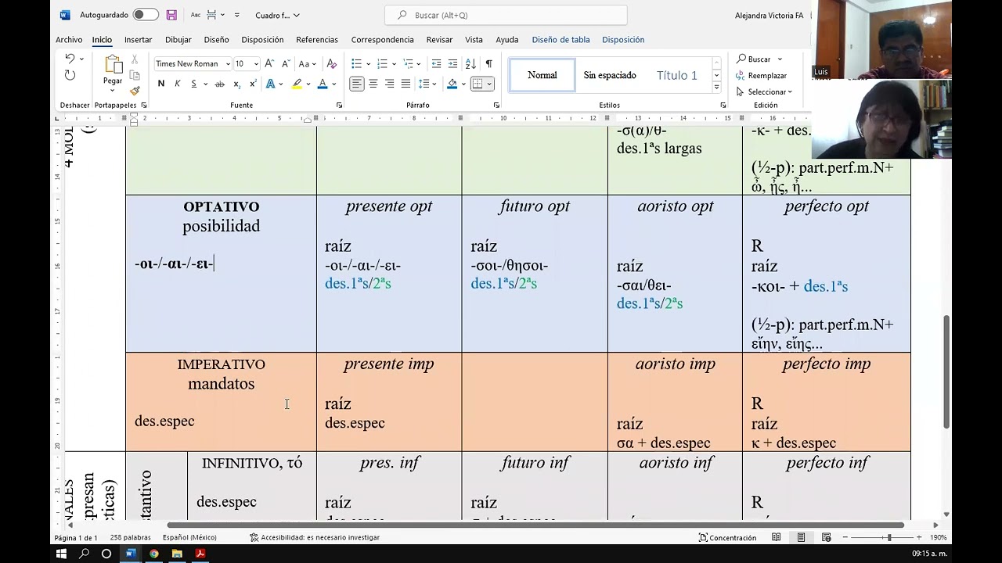Screen dimensions: 1002x563
Task: Expand the bullets list dropdown arrow
Action: coord(369,64)
